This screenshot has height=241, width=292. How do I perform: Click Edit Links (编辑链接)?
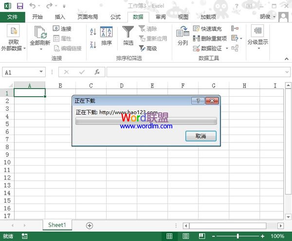(x=68, y=49)
